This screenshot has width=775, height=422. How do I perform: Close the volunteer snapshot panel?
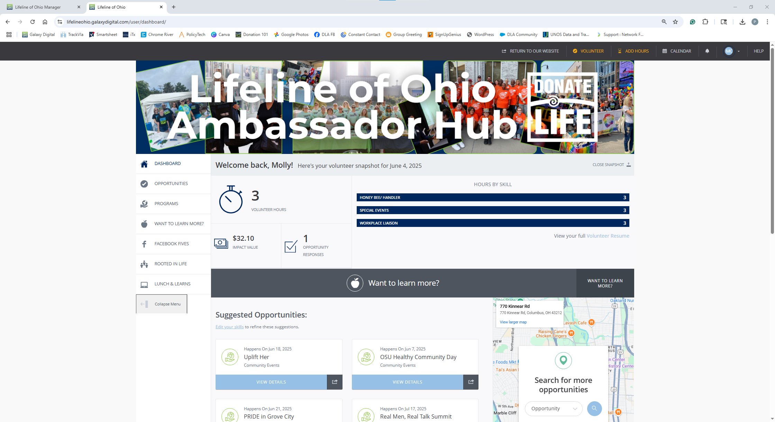611,165
